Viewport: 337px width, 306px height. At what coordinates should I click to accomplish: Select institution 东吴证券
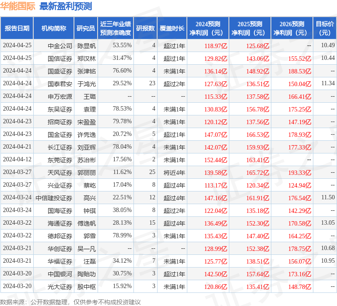point(60,109)
